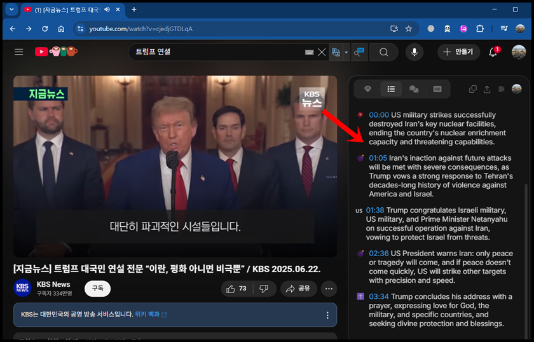
Task: Select the timestamped list tab in panel
Action: (391, 89)
